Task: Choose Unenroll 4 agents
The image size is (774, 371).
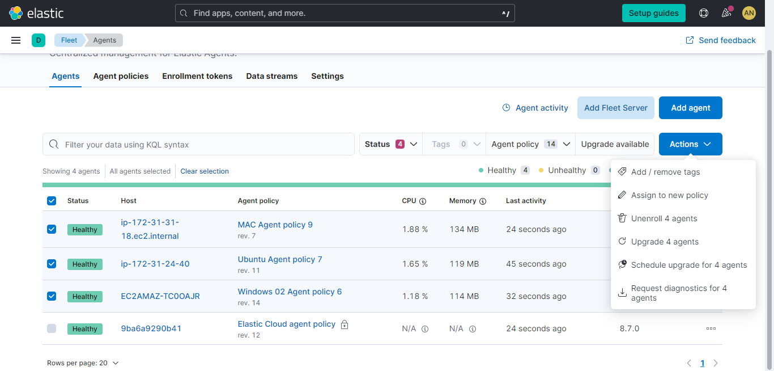Action: [683, 218]
